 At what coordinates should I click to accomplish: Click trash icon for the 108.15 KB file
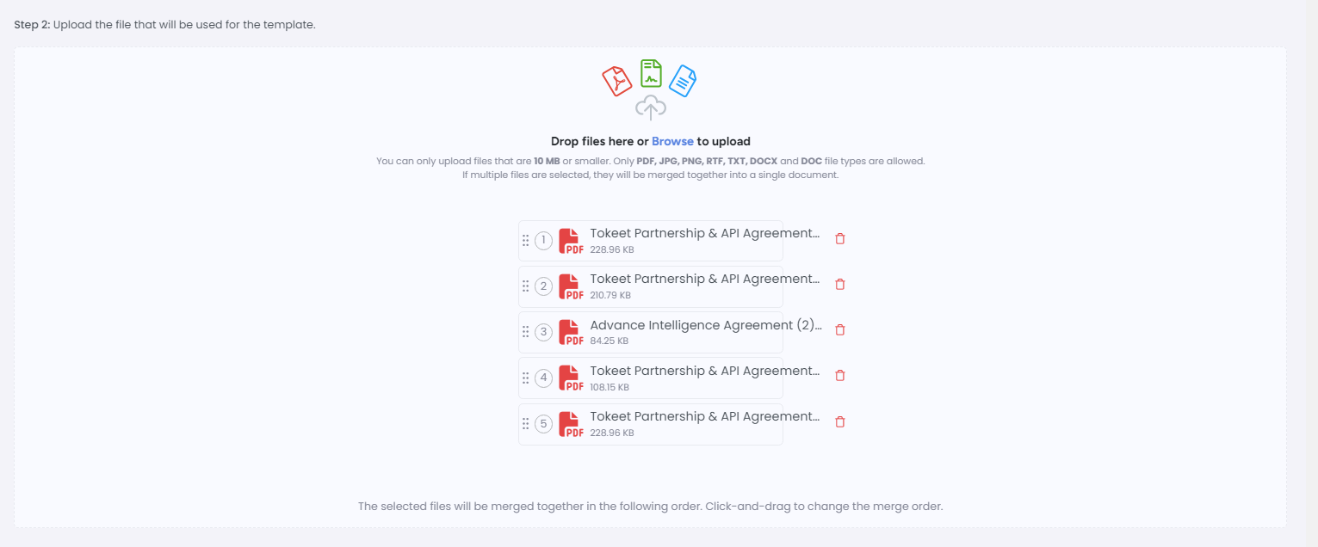[x=840, y=375]
